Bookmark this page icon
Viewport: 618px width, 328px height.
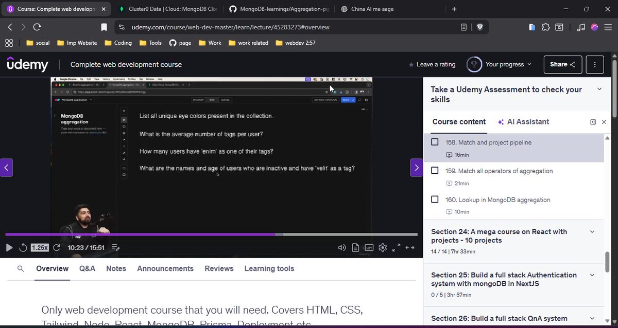click(x=104, y=27)
